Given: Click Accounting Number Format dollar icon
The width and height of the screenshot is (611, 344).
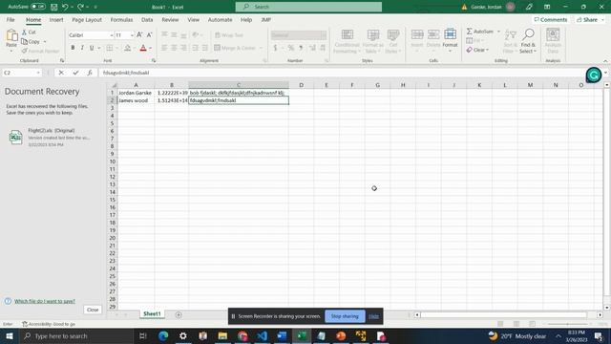Looking at the screenshot, I should [275, 48].
